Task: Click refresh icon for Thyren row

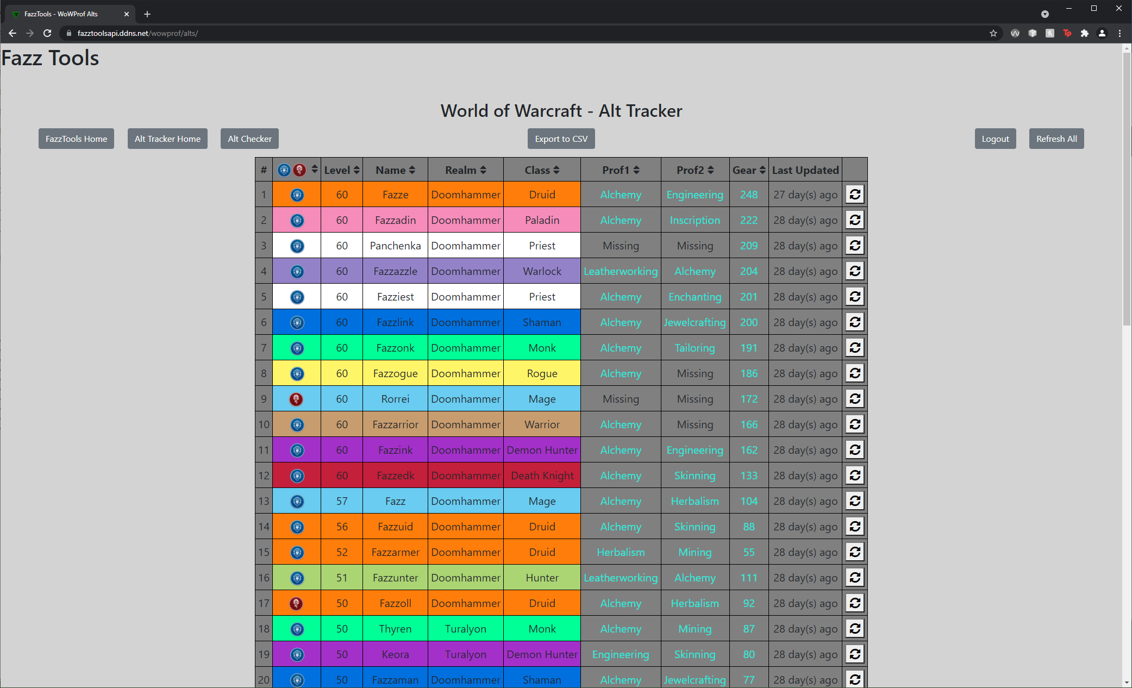Action: coord(854,629)
